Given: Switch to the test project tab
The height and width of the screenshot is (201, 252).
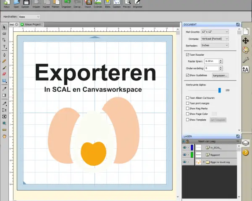Looking at the screenshot, I should 12,25.
